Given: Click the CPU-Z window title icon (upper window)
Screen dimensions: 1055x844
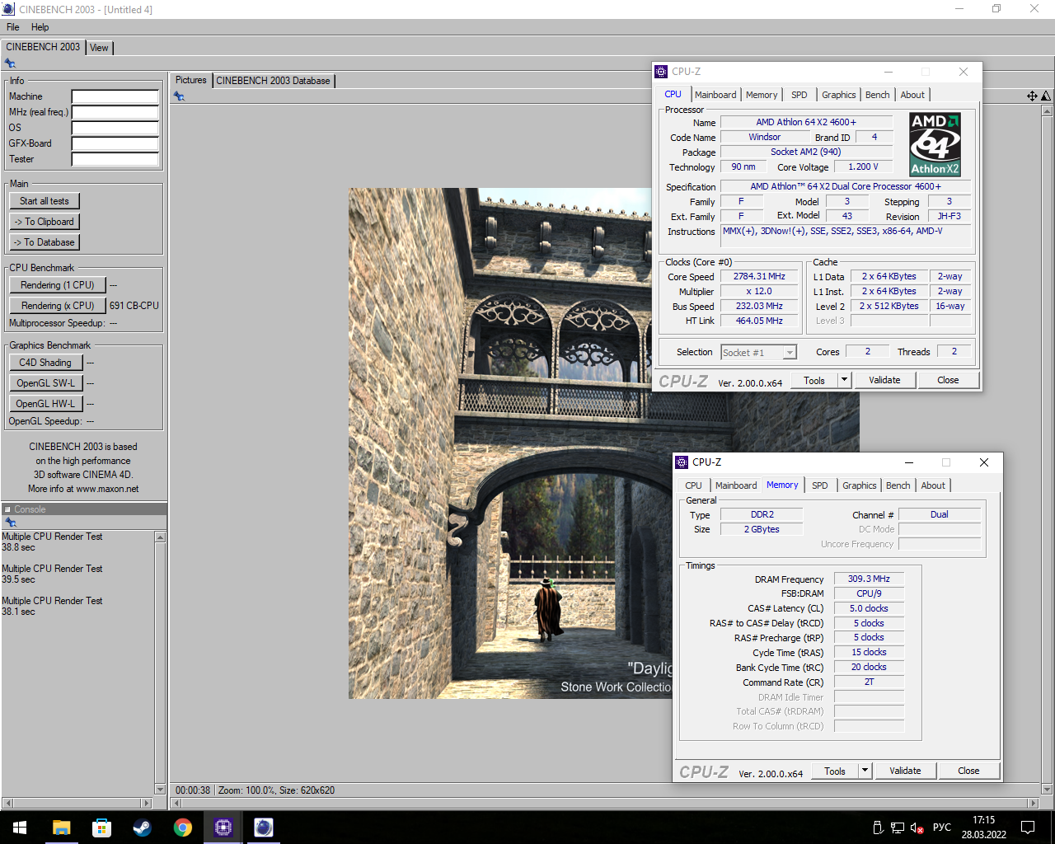Looking at the screenshot, I should [x=661, y=72].
